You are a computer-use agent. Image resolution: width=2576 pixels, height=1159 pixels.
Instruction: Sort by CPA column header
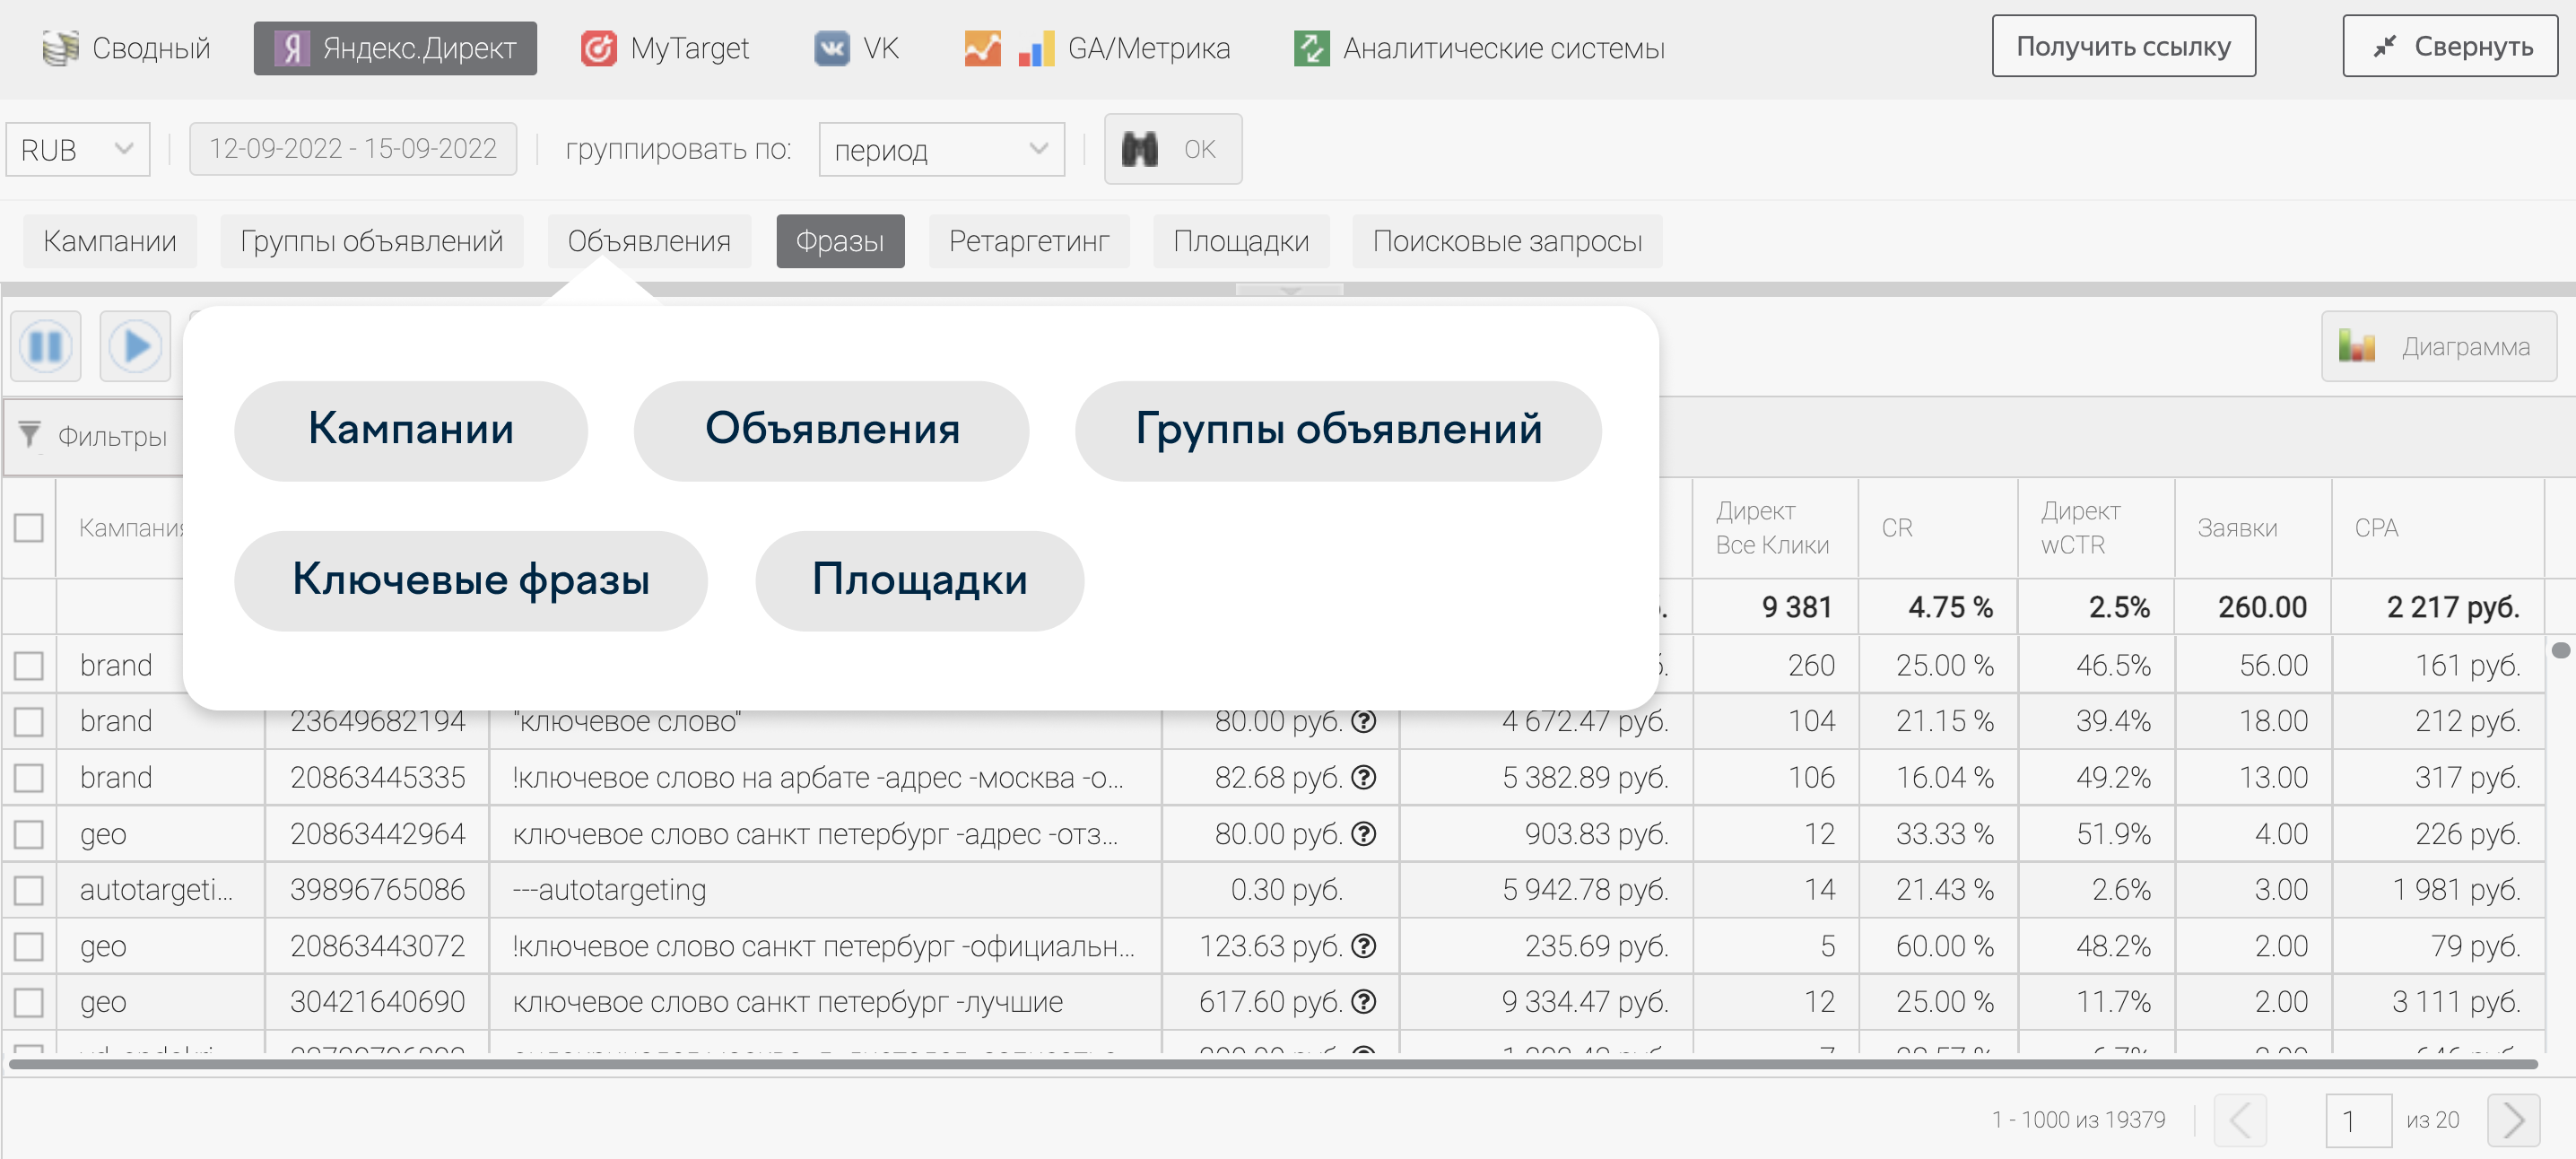click(x=2437, y=528)
